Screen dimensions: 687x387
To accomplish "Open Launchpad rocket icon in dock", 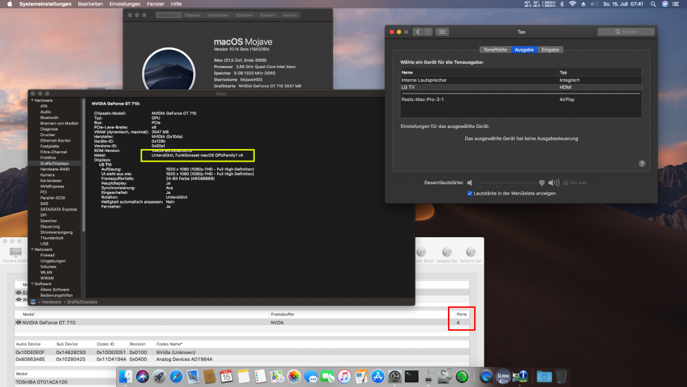I will (159, 377).
